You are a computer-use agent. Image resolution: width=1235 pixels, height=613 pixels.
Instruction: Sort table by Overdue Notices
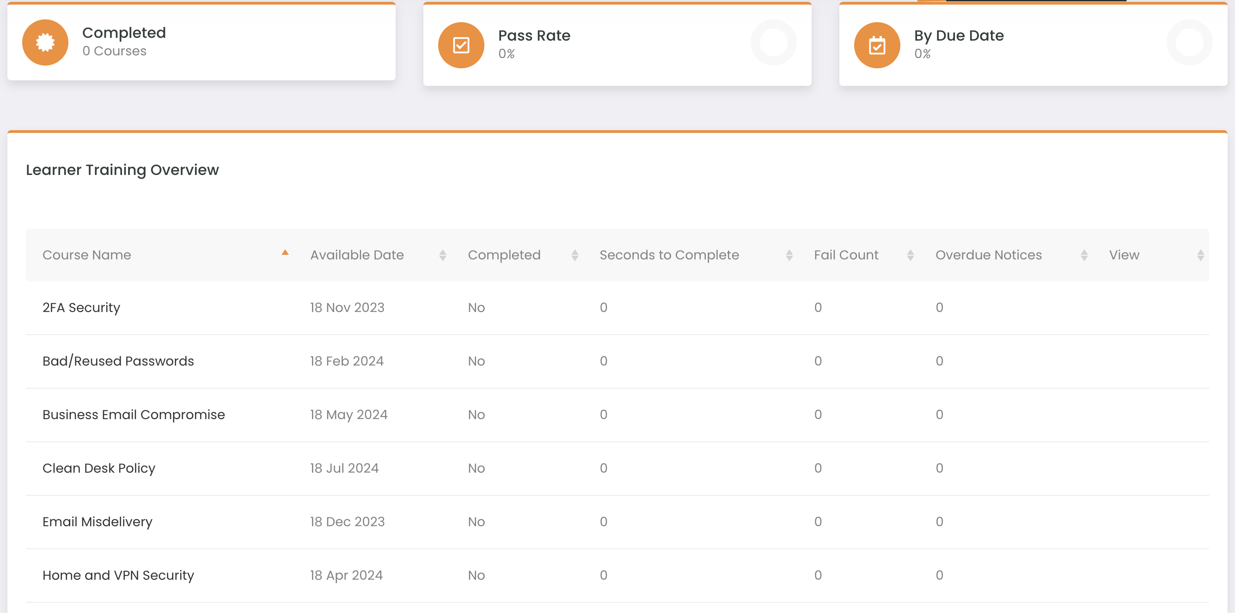1084,255
